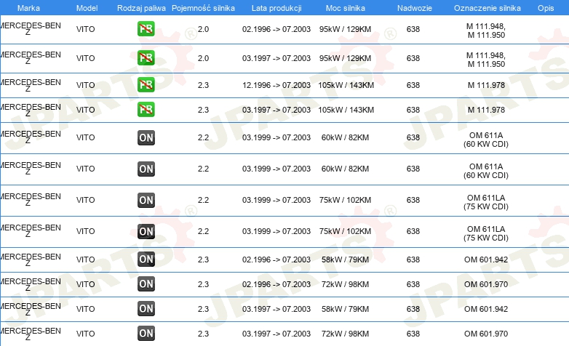Click the OM 601.970 cell in the last row

pos(486,334)
